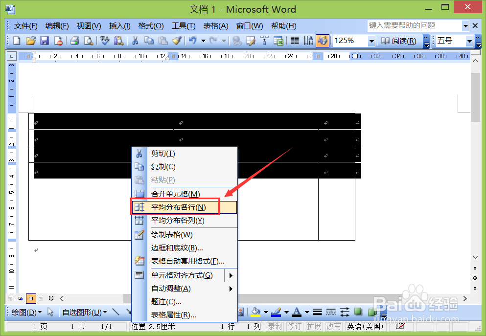486x336 pixels.
Task: Open a file with the Open folder icon
Action: click(31, 41)
